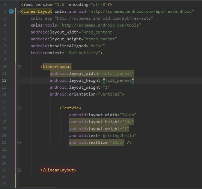Click the 15dp textSize value
This screenshot has width=202, height=189.
(x=117, y=142)
